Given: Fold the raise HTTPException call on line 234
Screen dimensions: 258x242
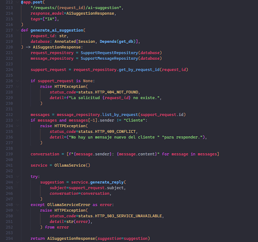Looking at the screenshot, I should pos(17,126).
